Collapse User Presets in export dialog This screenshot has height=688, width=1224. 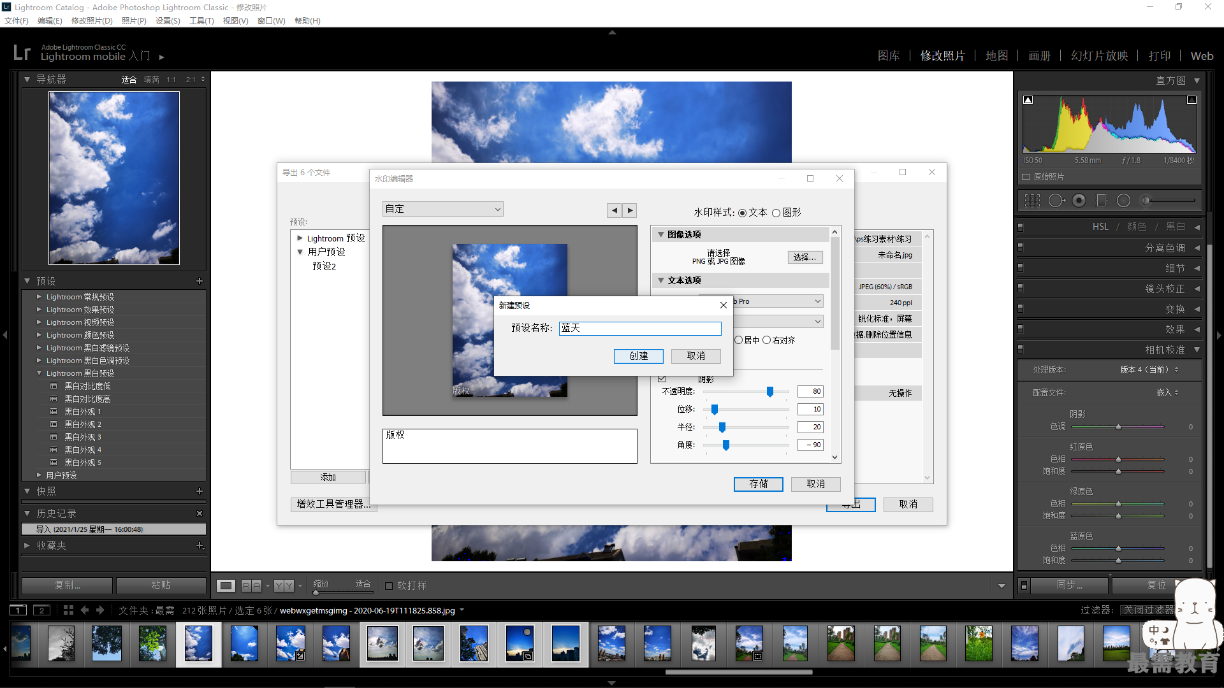(x=300, y=252)
